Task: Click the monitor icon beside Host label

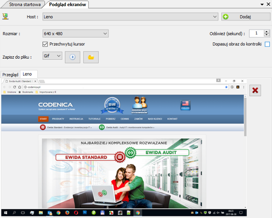Action: (x=6, y=16)
